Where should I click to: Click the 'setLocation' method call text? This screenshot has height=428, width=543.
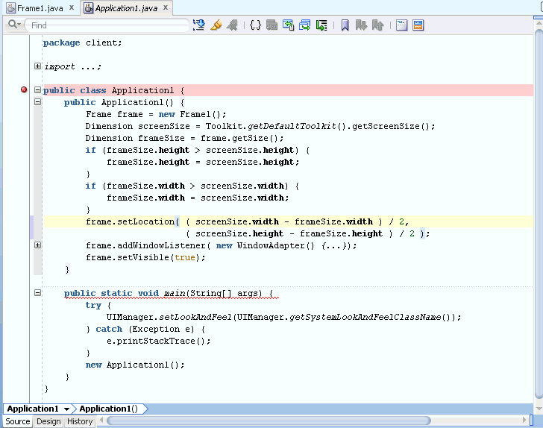click(x=145, y=221)
